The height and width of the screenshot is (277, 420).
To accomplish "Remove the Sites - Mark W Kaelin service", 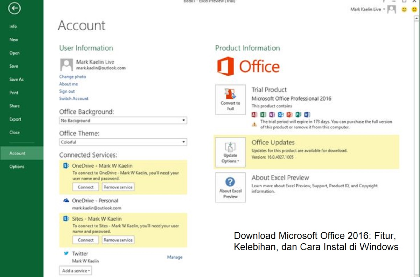I will tap(118, 240).
